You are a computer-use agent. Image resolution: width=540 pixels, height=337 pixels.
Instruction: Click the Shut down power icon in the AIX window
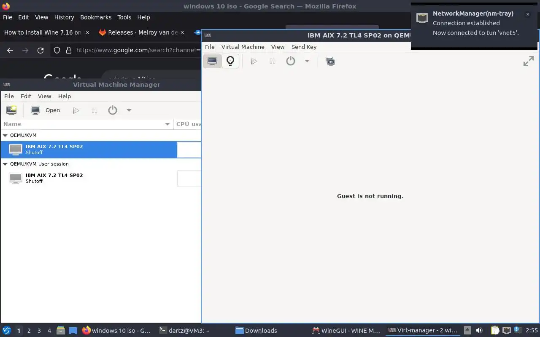click(x=291, y=61)
